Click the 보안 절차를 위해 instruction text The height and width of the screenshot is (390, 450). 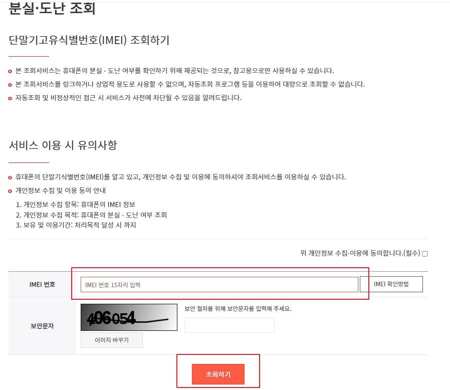point(238,309)
